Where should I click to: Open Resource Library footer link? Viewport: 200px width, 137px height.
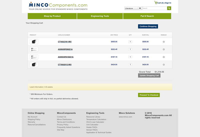pos(93,117)
